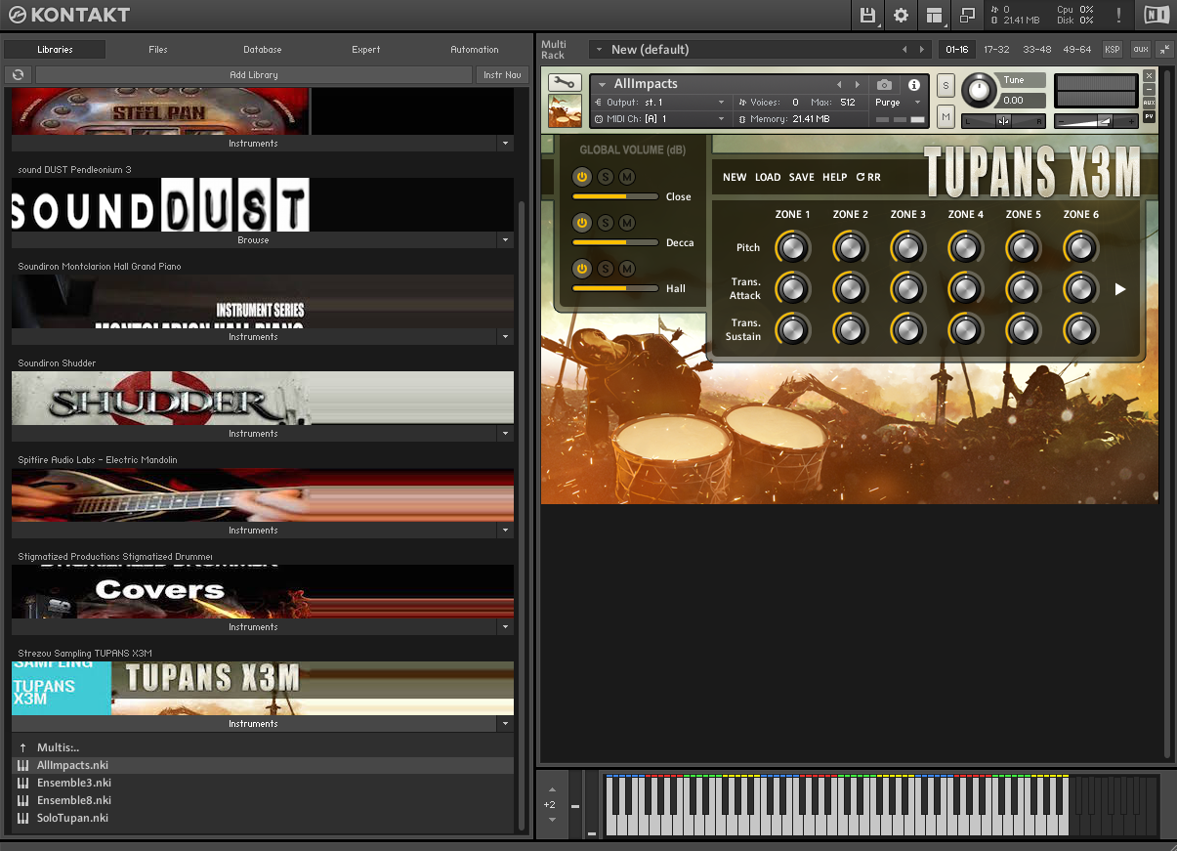Mute the AllImpacts instrument
Viewport: 1177px width, 851px height.
[946, 117]
